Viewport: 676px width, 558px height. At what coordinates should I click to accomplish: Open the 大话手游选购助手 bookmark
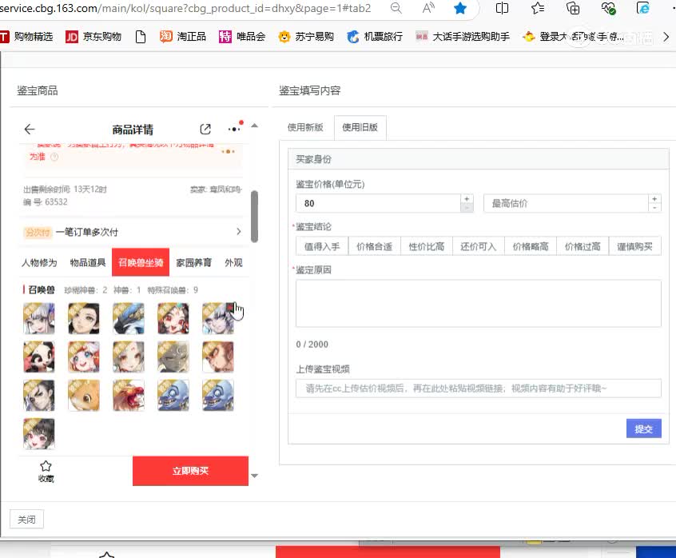point(463,37)
